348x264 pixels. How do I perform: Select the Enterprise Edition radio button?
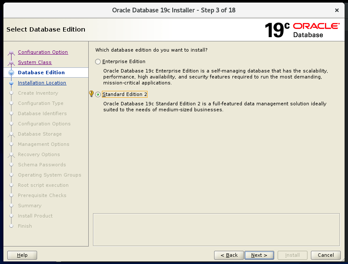[98, 61]
